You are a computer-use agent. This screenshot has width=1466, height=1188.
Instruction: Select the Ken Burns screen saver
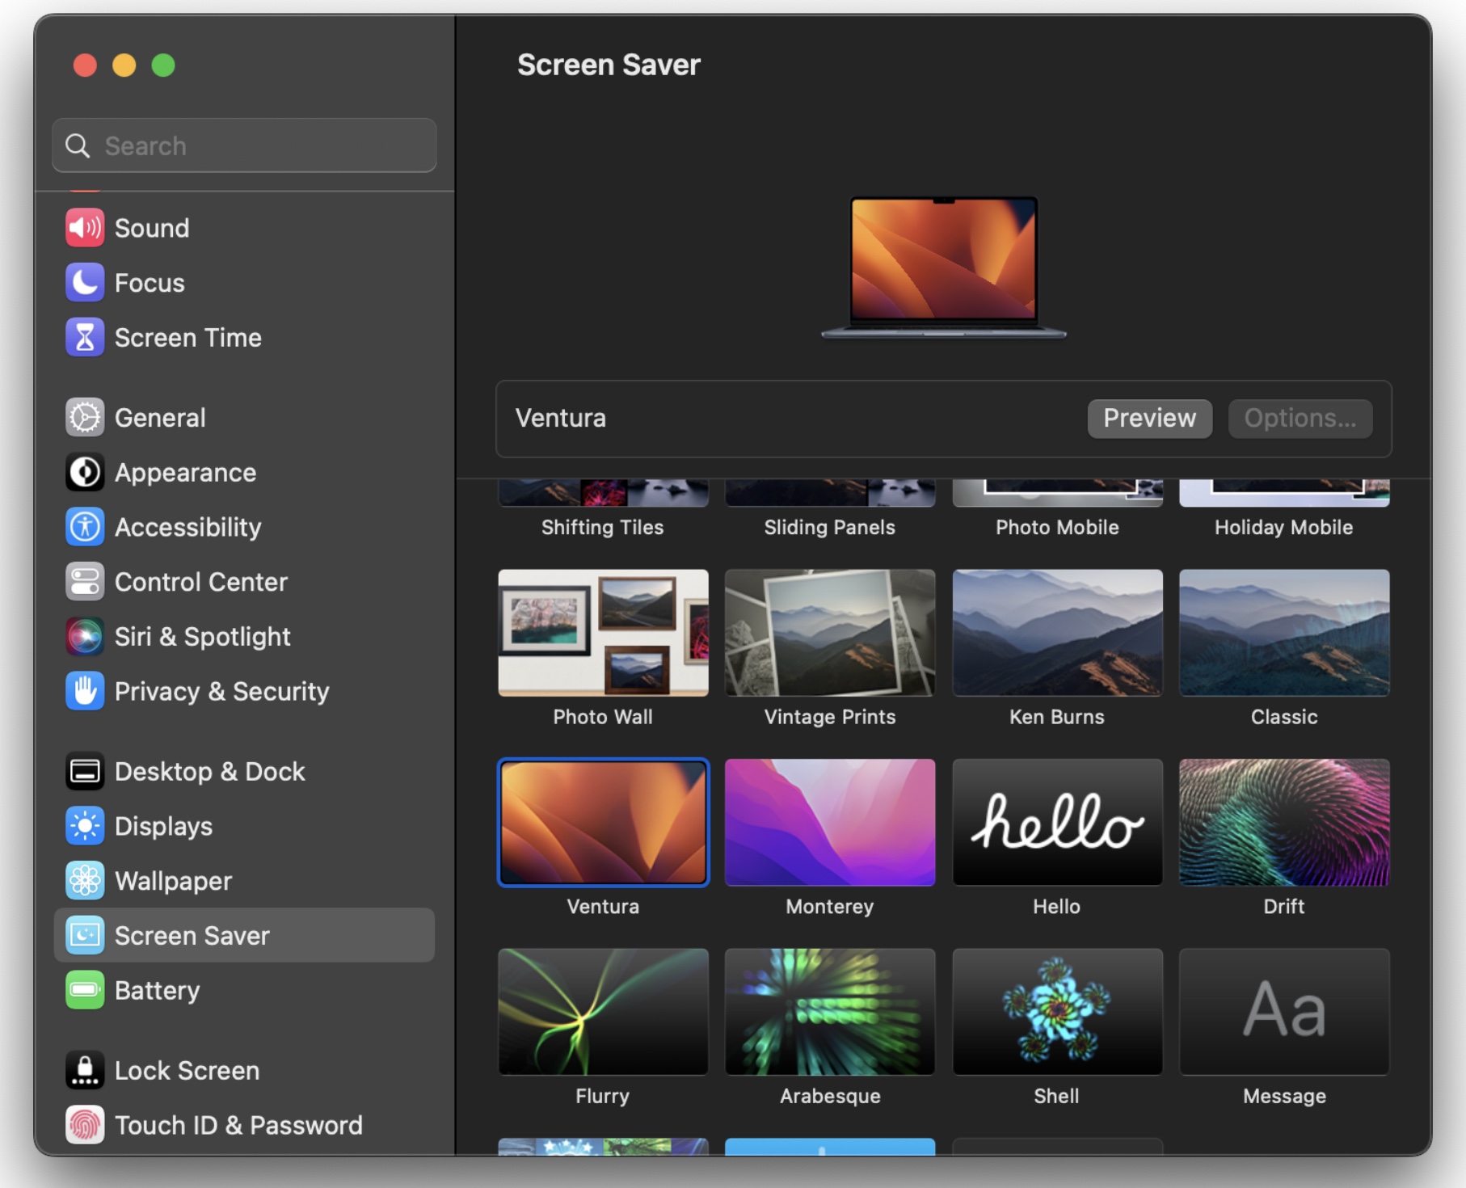coord(1057,633)
